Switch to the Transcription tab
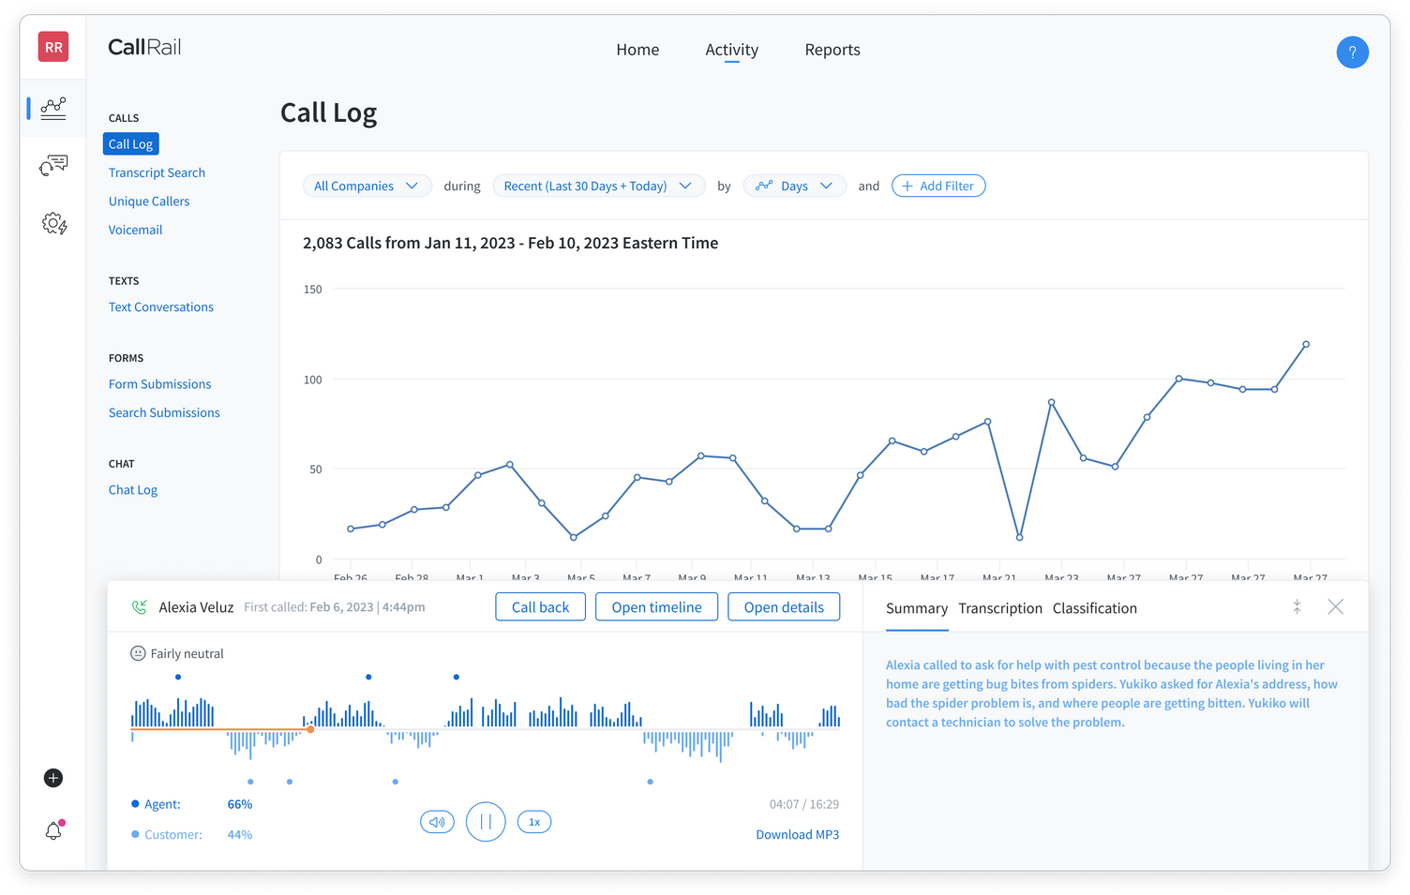The height and width of the screenshot is (895, 1410). [1000, 607]
